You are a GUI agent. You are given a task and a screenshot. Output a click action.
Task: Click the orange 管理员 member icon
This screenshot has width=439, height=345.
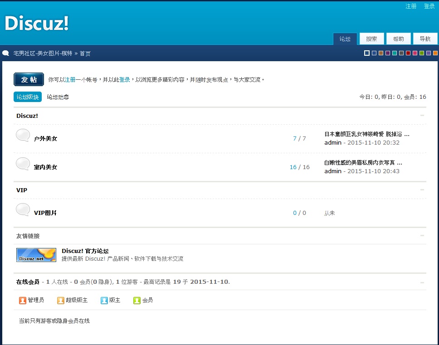click(x=22, y=300)
